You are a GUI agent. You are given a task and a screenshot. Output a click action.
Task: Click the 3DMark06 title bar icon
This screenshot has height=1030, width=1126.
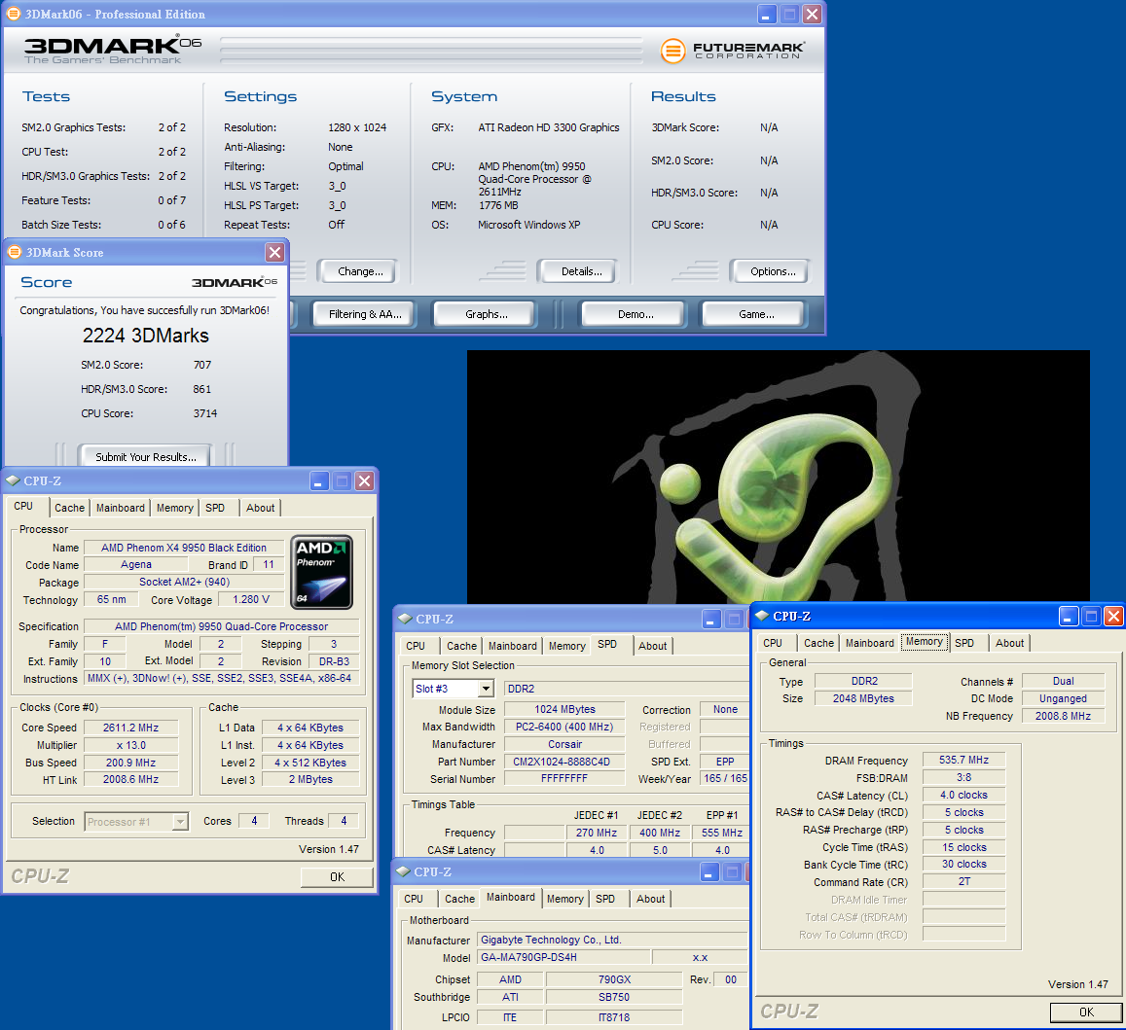14,15
